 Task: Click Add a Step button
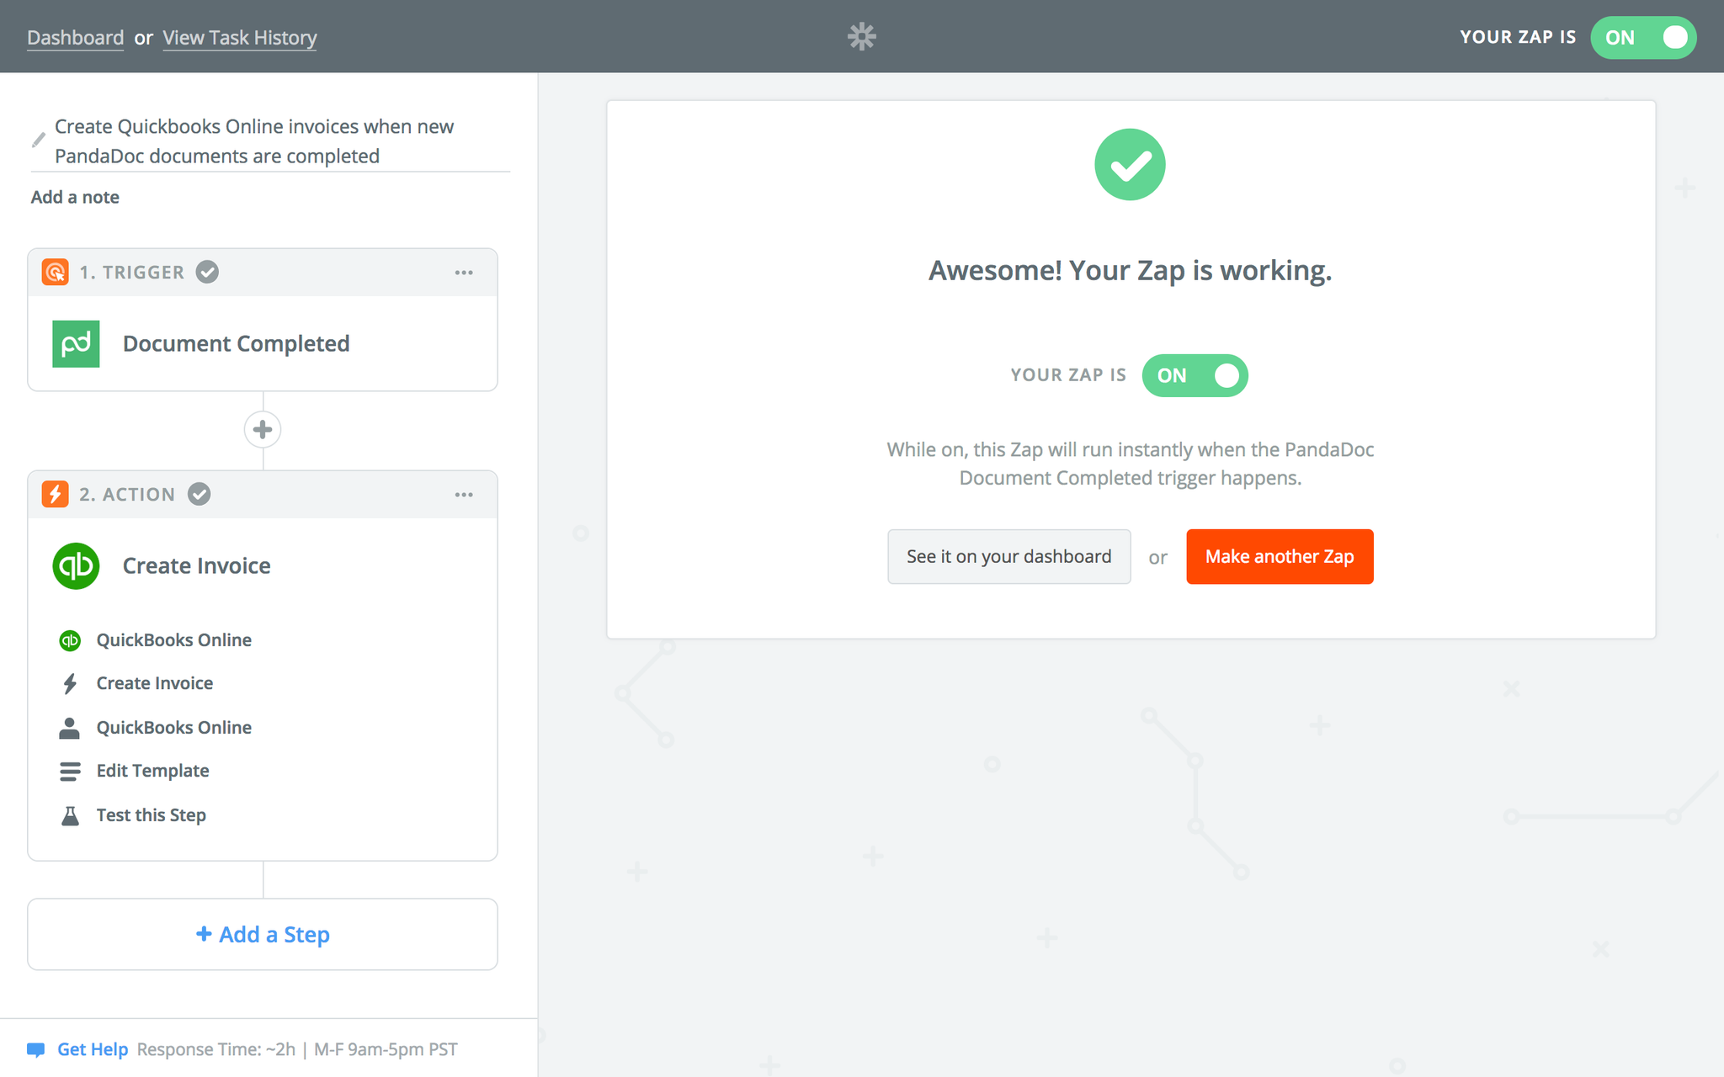263,934
